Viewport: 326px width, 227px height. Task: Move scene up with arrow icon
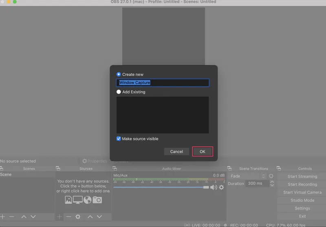point(24,217)
